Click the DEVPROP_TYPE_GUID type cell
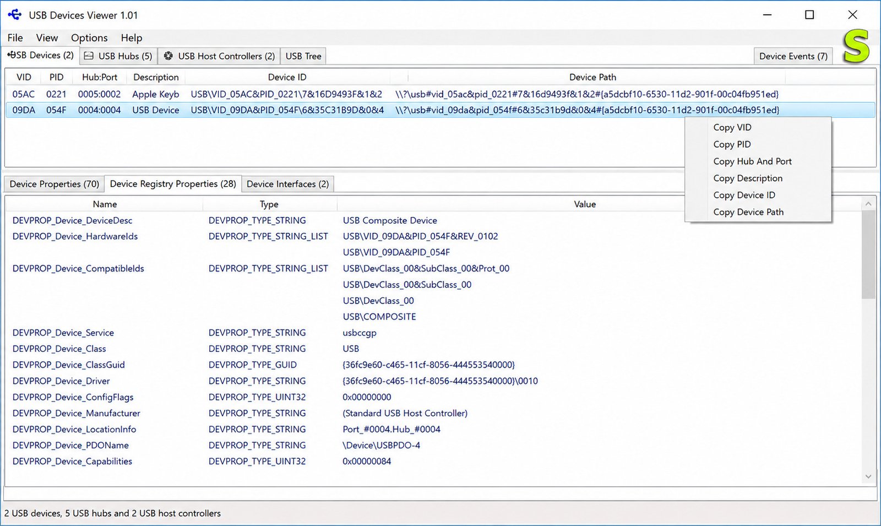This screenshot has width=881, height=526. [253, 365]
